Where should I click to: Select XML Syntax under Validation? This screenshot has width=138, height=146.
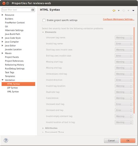click(13, 92)
